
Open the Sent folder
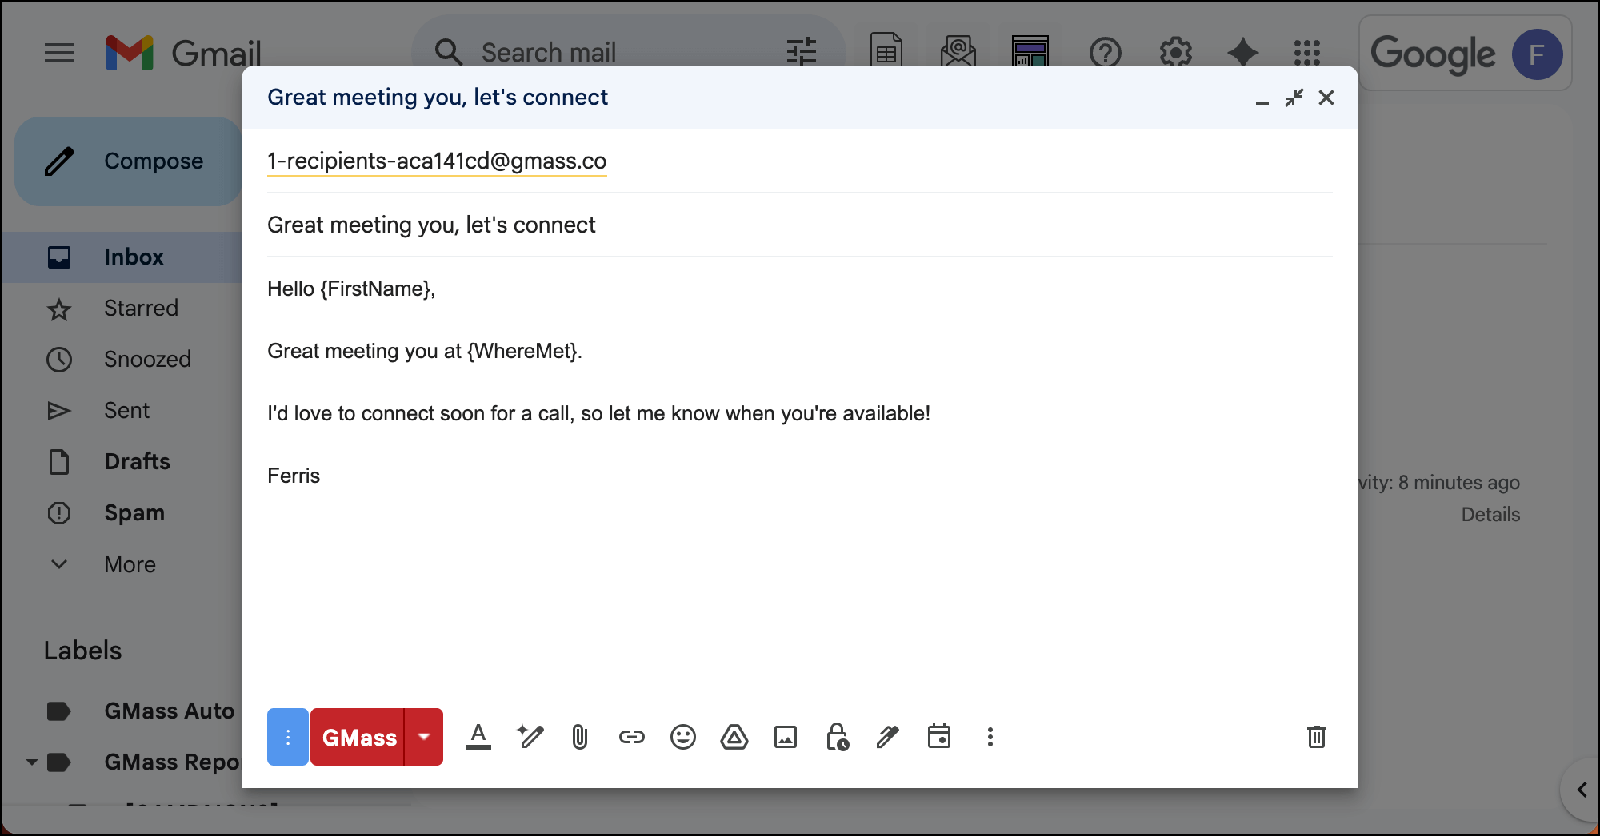coord(126,411)
